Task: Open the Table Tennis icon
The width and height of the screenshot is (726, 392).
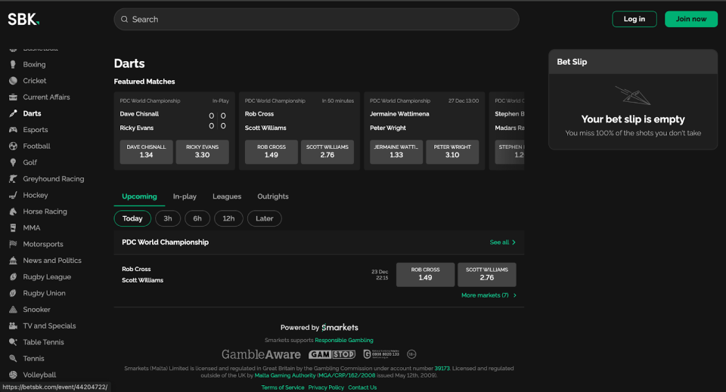Action: coord(13,342)
